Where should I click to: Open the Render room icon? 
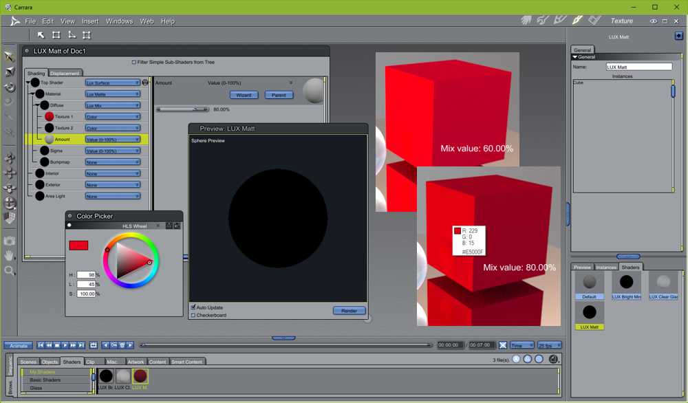594,20
